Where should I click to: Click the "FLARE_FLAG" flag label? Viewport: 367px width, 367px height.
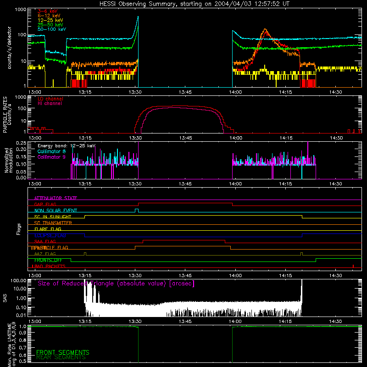coord(48,229)
